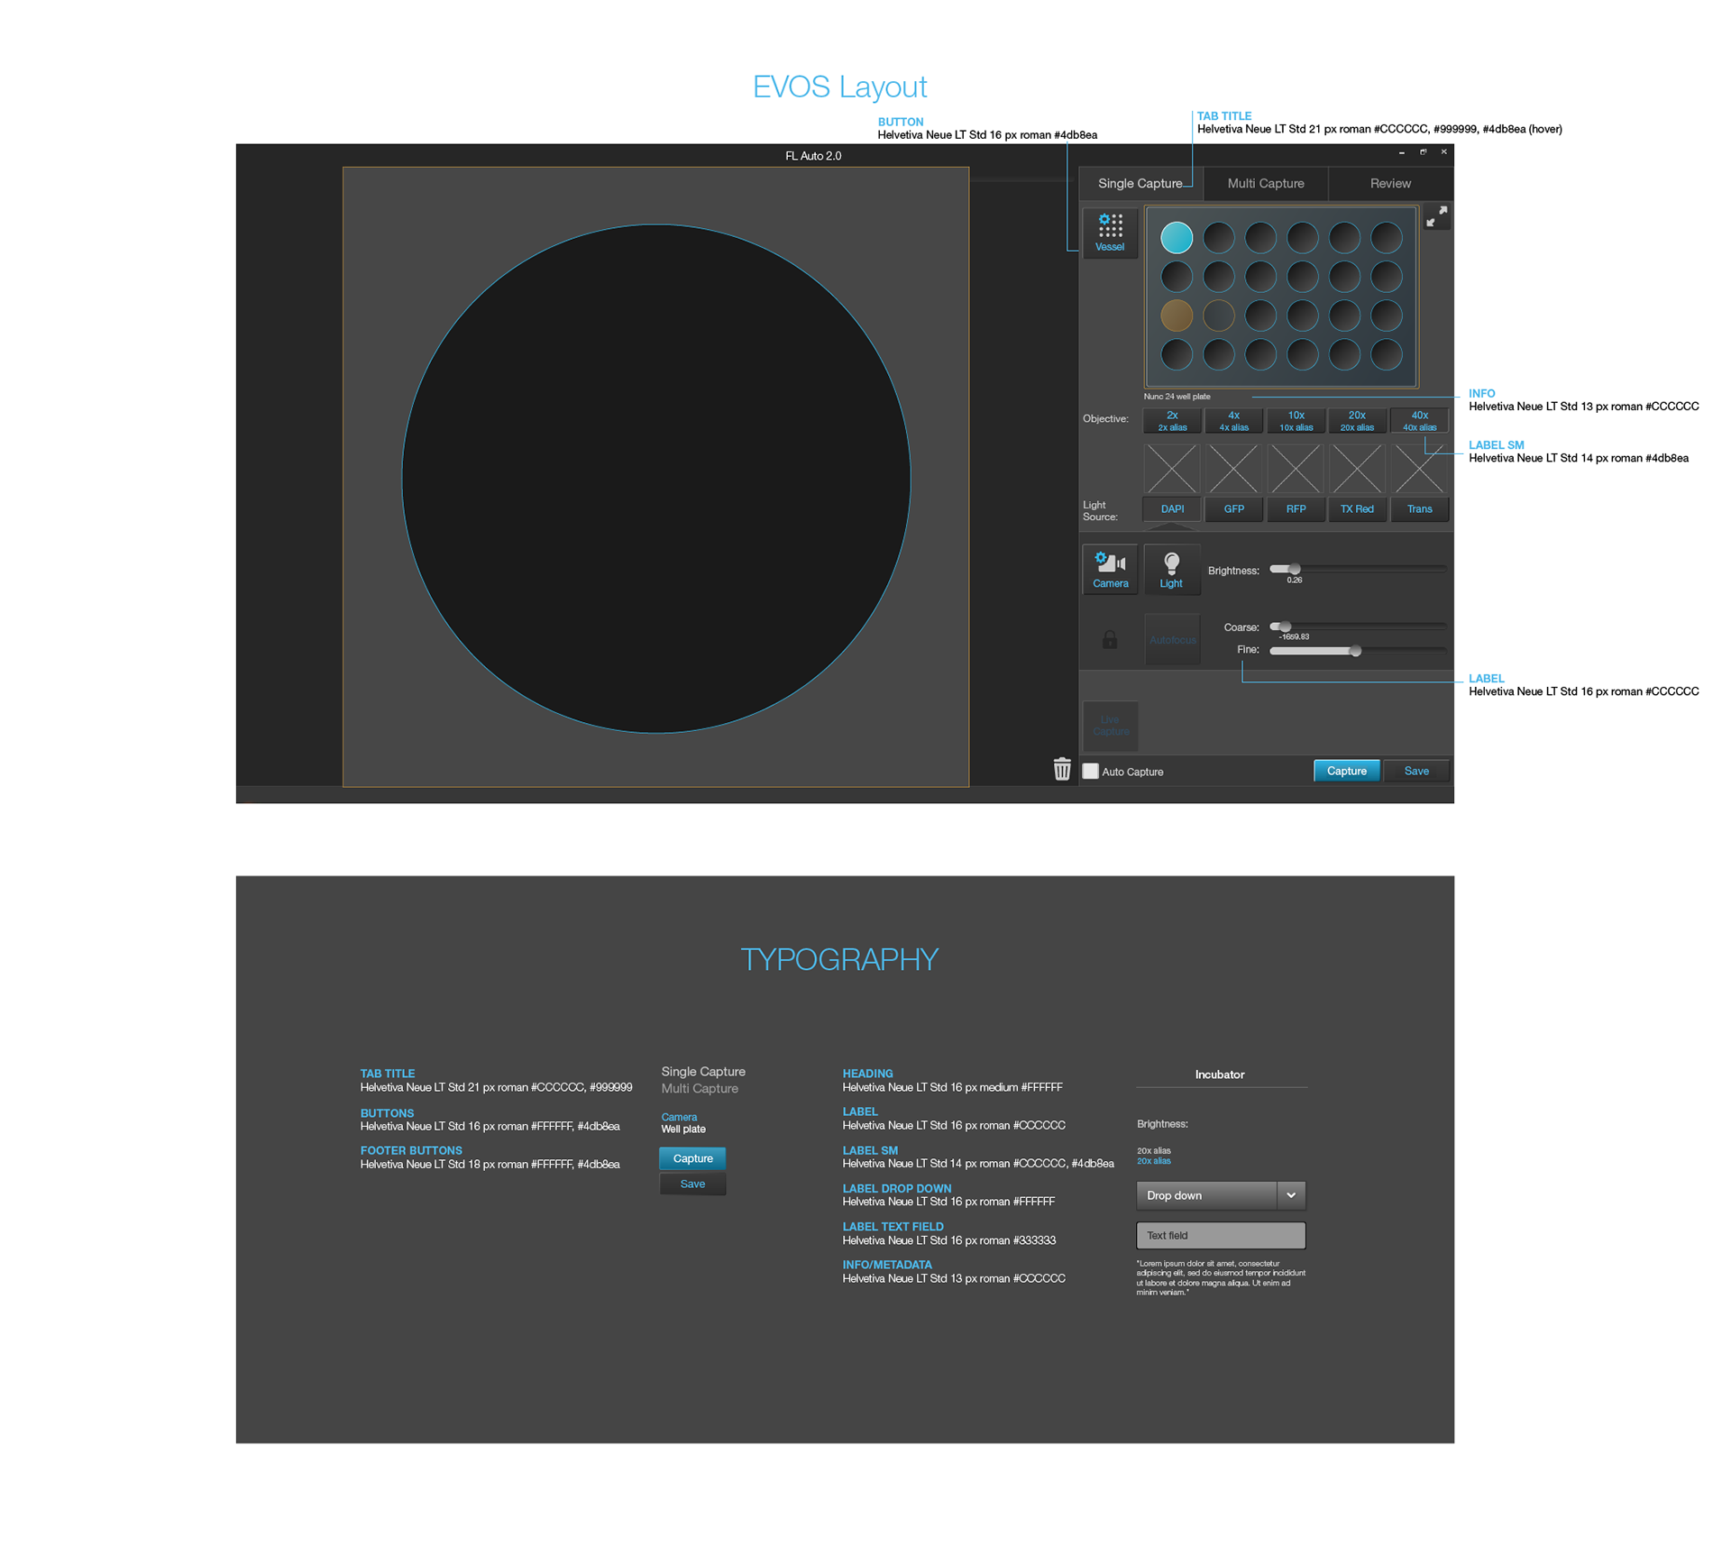
Task: Choose the 4x objective
Action: 1233,421
